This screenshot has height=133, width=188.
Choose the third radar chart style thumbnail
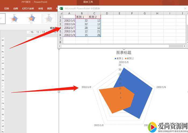click(x=31, y=18)
